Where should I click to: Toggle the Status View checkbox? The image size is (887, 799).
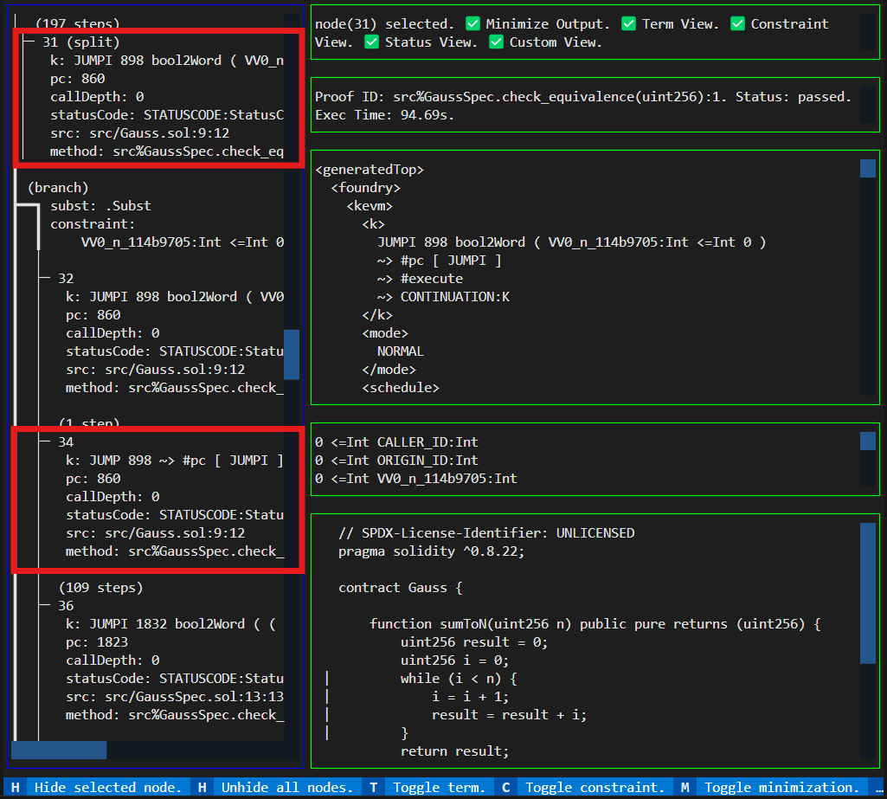[371, 42]
